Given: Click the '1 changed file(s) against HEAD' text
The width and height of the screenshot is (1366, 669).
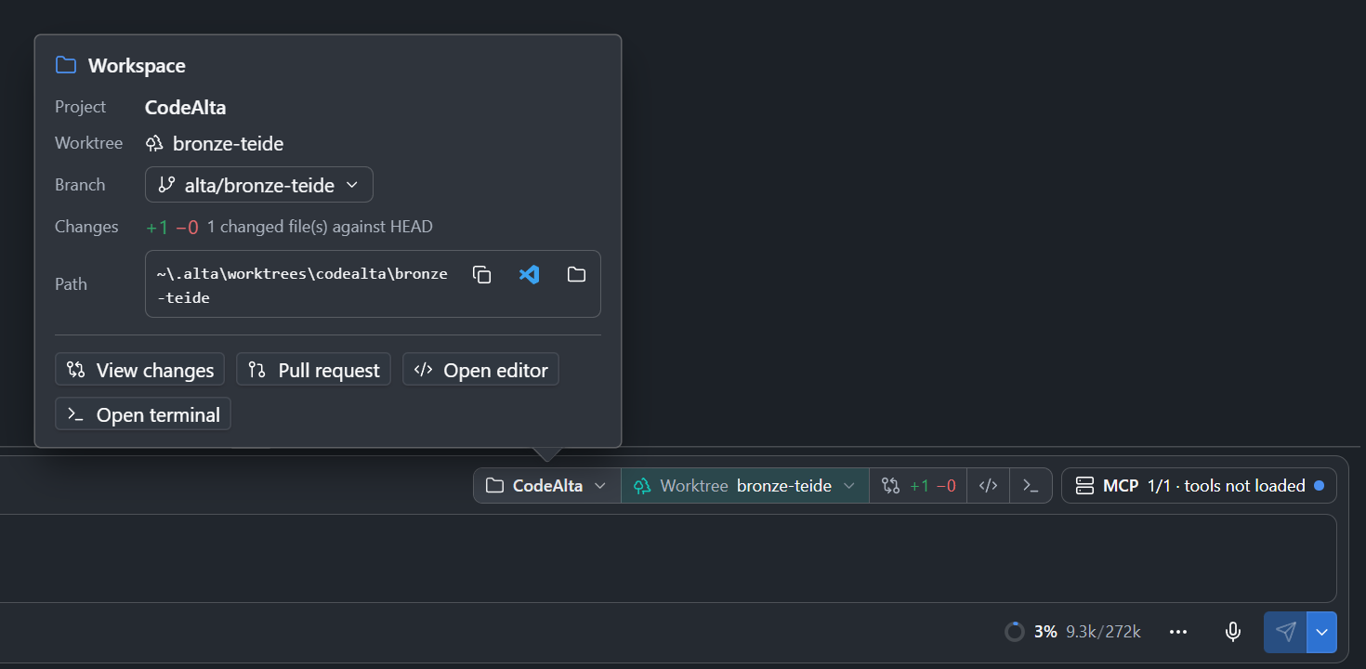Looking at the screenshot, I should pos(320,227).
